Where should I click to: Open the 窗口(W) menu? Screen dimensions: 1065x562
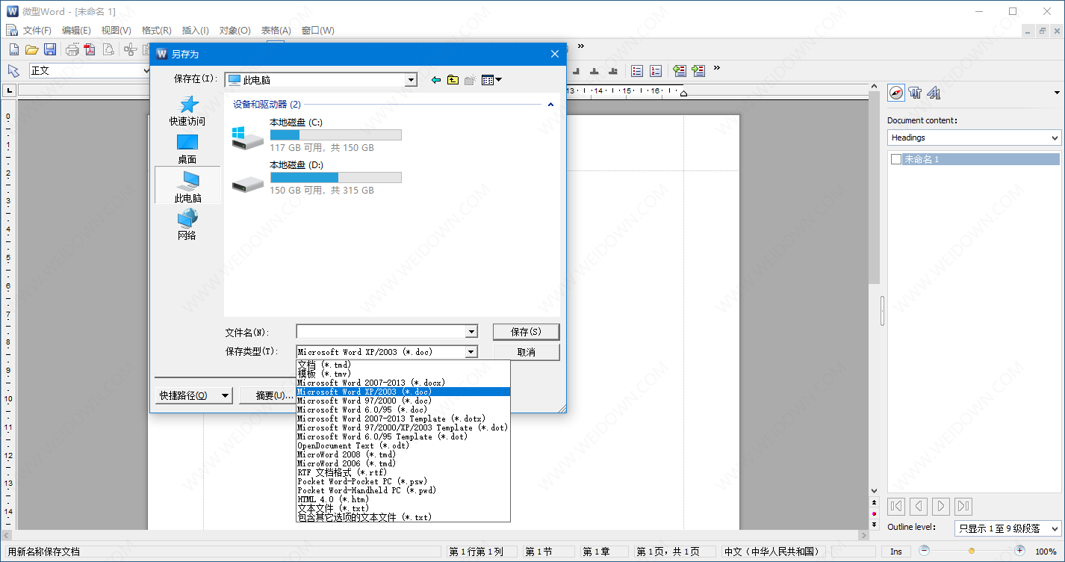pos(317,31)
